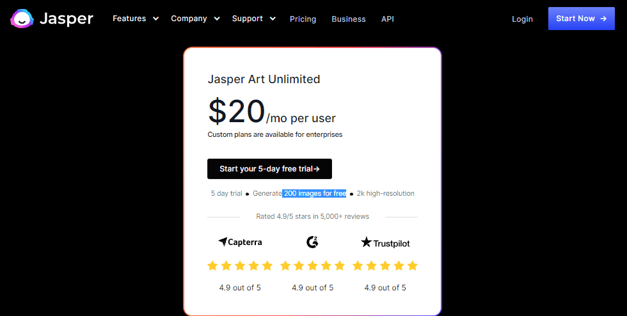This screenshot has height=316, width=627.
Task: Expand the Support dropdown chevron
Action: (273, 19)
